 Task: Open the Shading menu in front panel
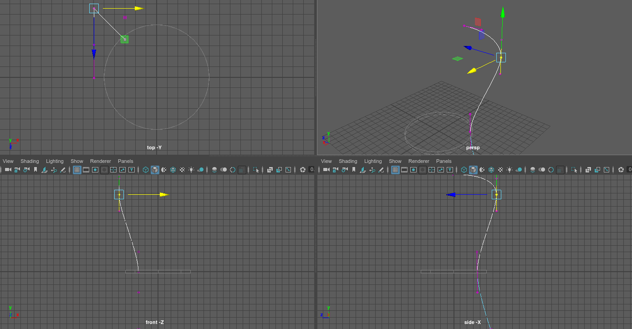tap(30, 161)
